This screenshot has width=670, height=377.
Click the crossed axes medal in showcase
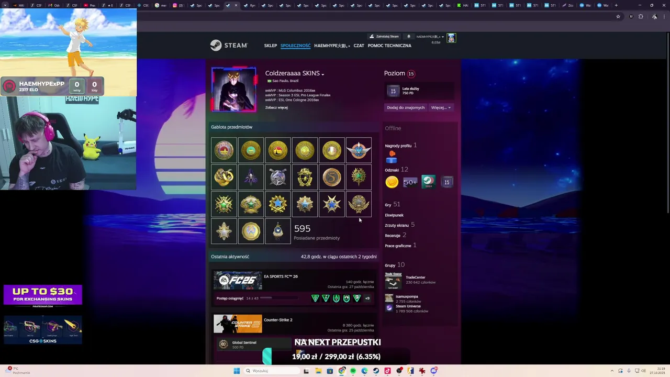278,178
